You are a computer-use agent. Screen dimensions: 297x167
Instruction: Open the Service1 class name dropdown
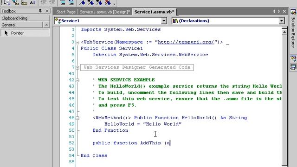[164, 20]
